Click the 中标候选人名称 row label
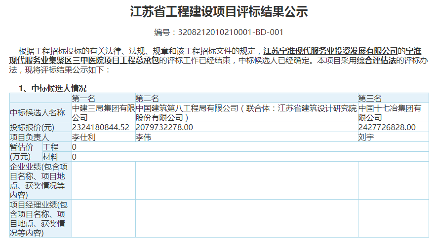The image size is (435, 241). (x=40, y=112)
